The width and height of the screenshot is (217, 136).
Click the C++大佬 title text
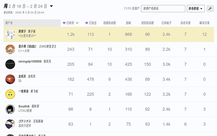tap(24, 51)
